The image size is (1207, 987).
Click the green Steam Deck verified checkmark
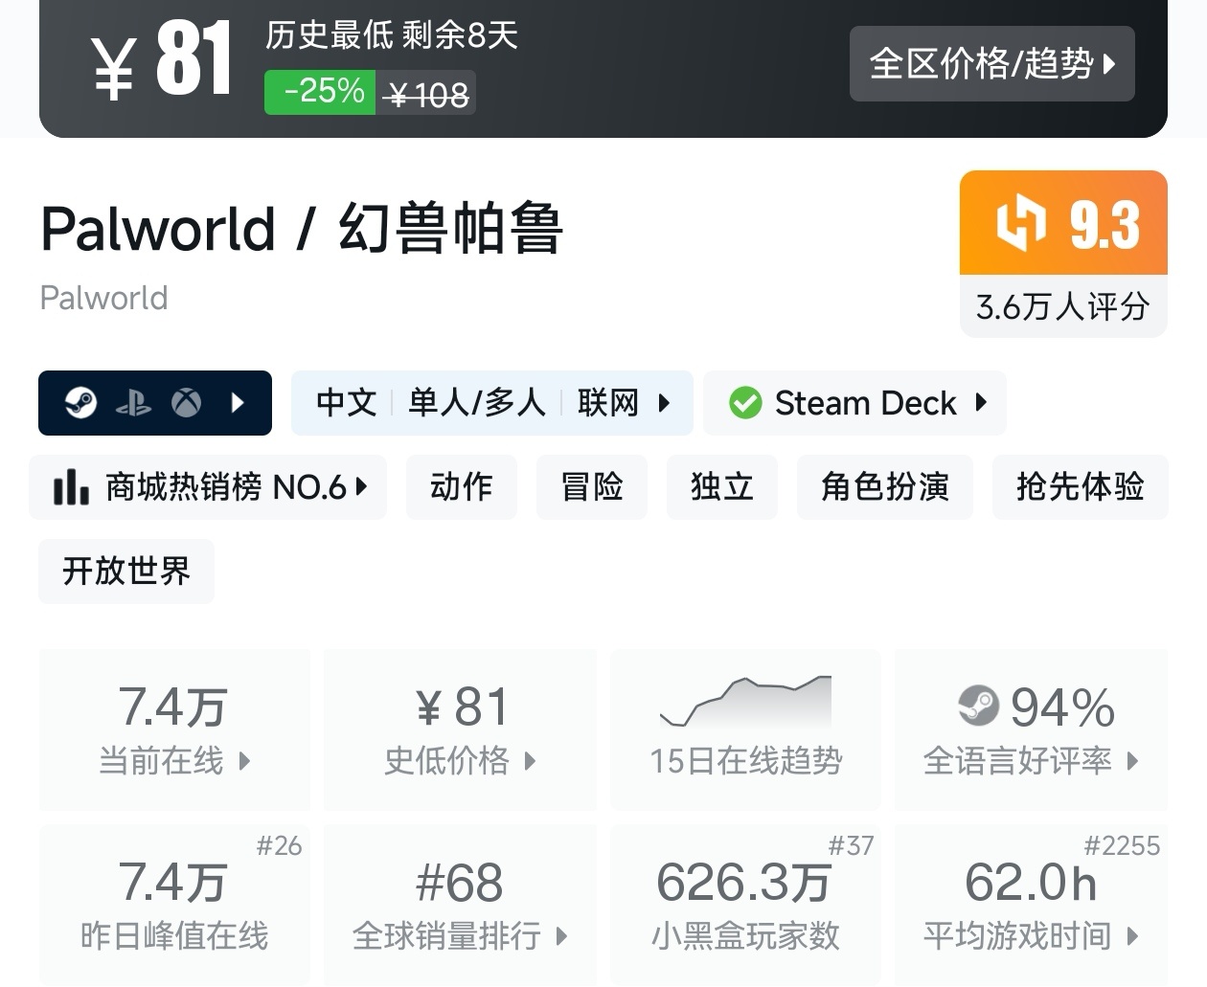[745, 403]
